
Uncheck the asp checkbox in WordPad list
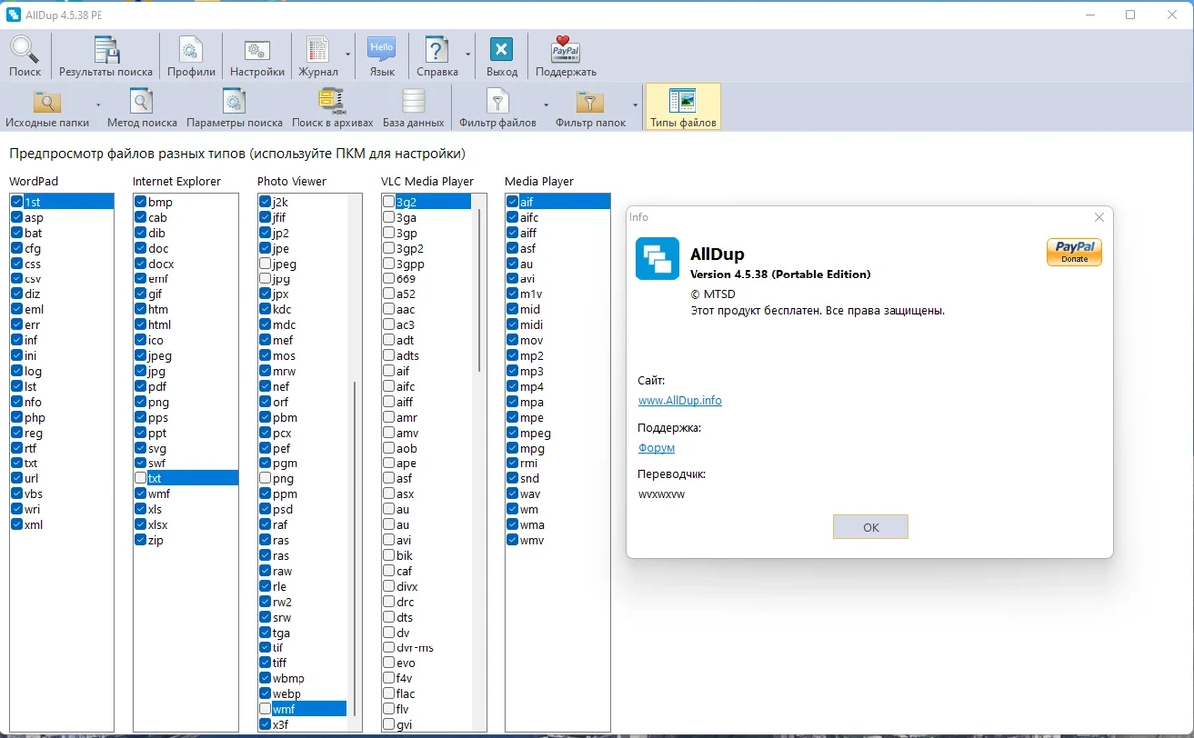(17, 218)
